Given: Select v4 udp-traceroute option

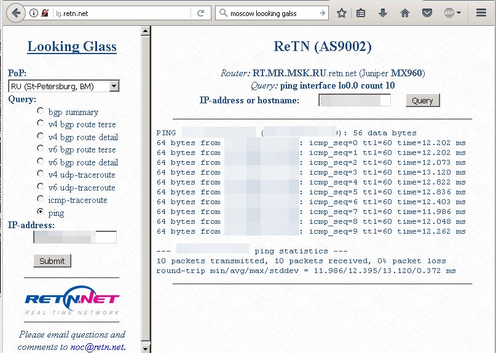Looking at the screenshot, I should [40, 173].
